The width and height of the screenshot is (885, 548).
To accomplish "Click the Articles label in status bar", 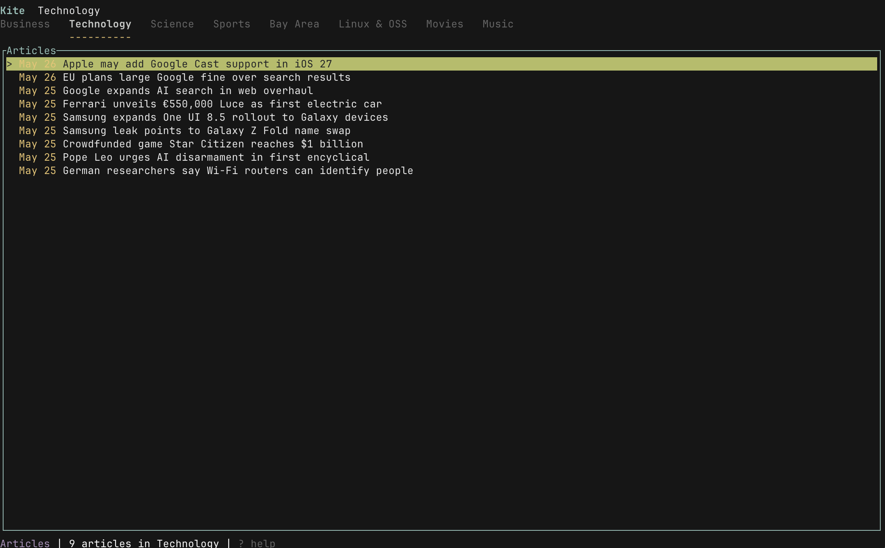I will point(25,543).
